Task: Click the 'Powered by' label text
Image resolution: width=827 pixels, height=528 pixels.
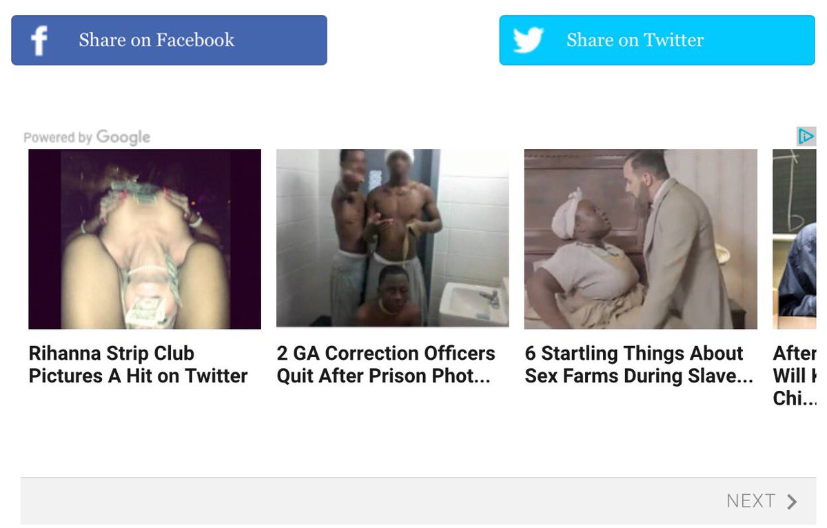Action: click(x=58, y=138)
